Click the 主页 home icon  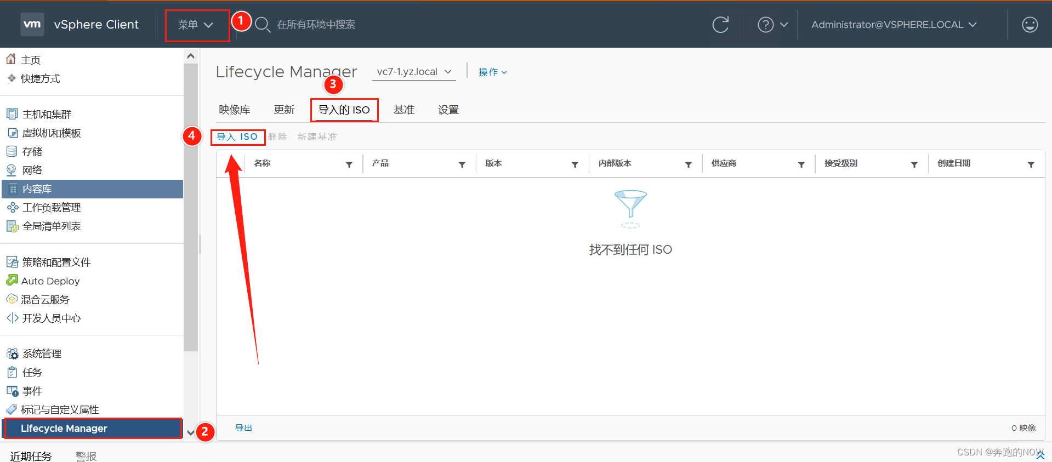[x=11, y=59]
